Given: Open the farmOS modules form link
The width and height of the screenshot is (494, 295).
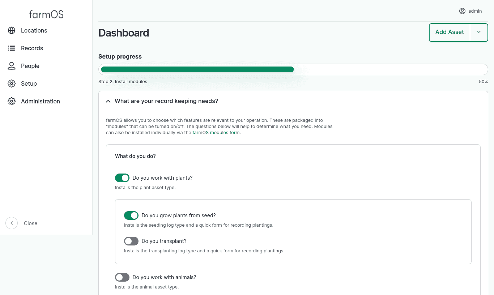Looking at the screenshot, I should coord(216,133).
